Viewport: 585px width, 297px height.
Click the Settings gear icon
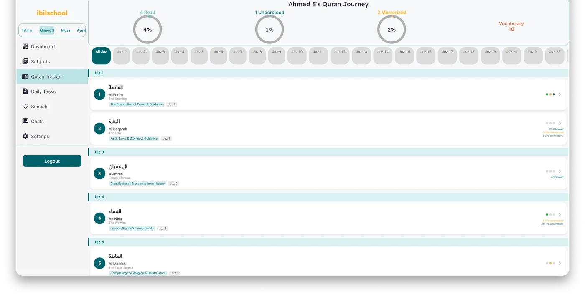tap(25, 136)
